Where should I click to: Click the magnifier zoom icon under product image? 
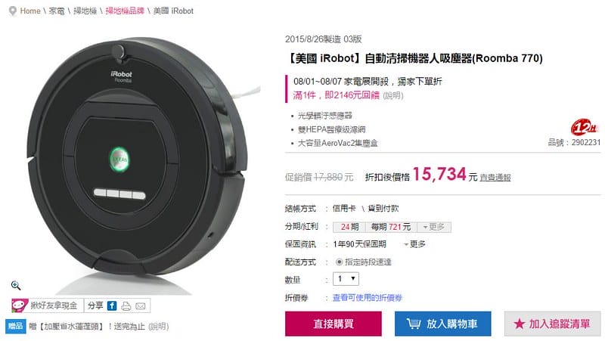pyautogui.click(x=16, y=286)
